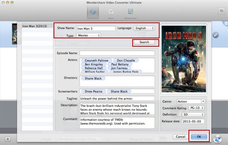Select the Paul Bettany actor tag
The height and width of the screenshot is (145, 228).
tap(120, 64)
